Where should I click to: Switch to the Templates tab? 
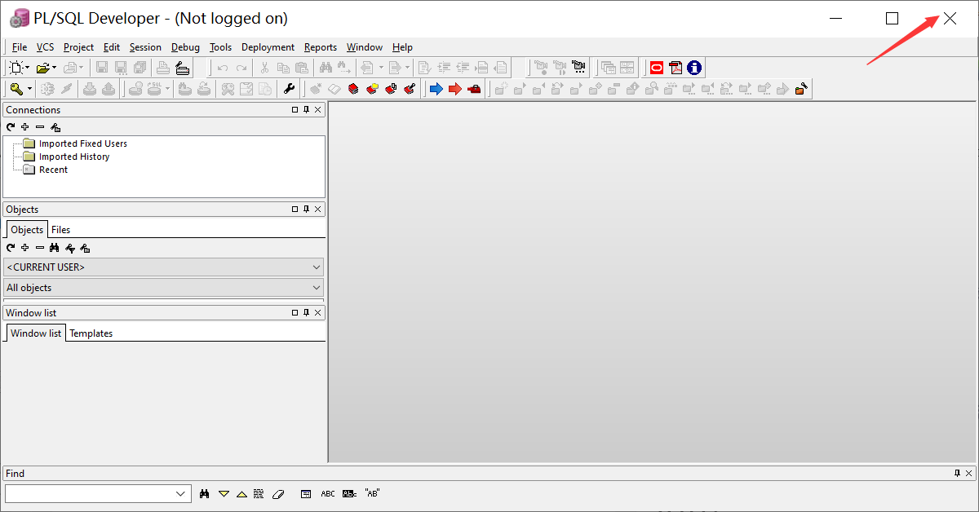(x=91, y=333)
